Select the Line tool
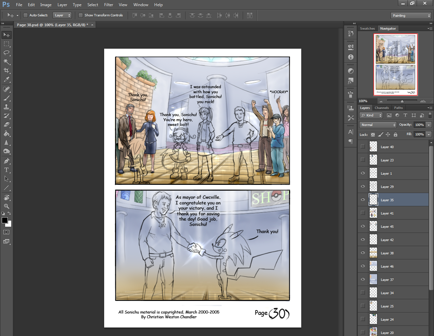The width and height of the screenshot is (434, 336). [6, 188]
